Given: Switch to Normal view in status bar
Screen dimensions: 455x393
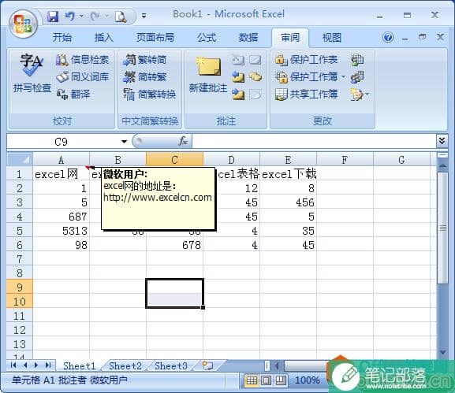Looking at the screenshot, I should coord(252,380).
